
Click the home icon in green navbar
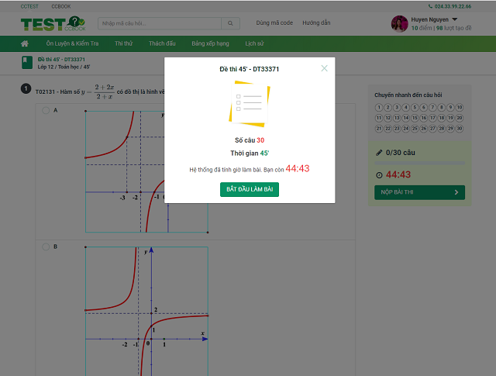click(x=25, y=43)
